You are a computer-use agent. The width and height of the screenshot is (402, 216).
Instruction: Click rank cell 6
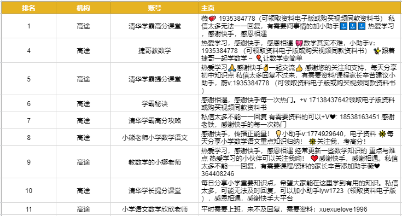[28, 103]
